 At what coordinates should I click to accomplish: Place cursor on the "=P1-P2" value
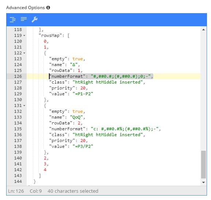pyautogui.click(x=83, y=94)
